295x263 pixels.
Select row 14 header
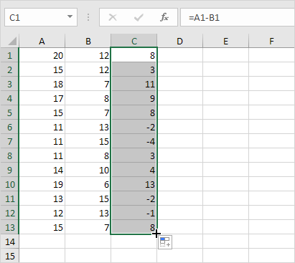click(9, 242)
